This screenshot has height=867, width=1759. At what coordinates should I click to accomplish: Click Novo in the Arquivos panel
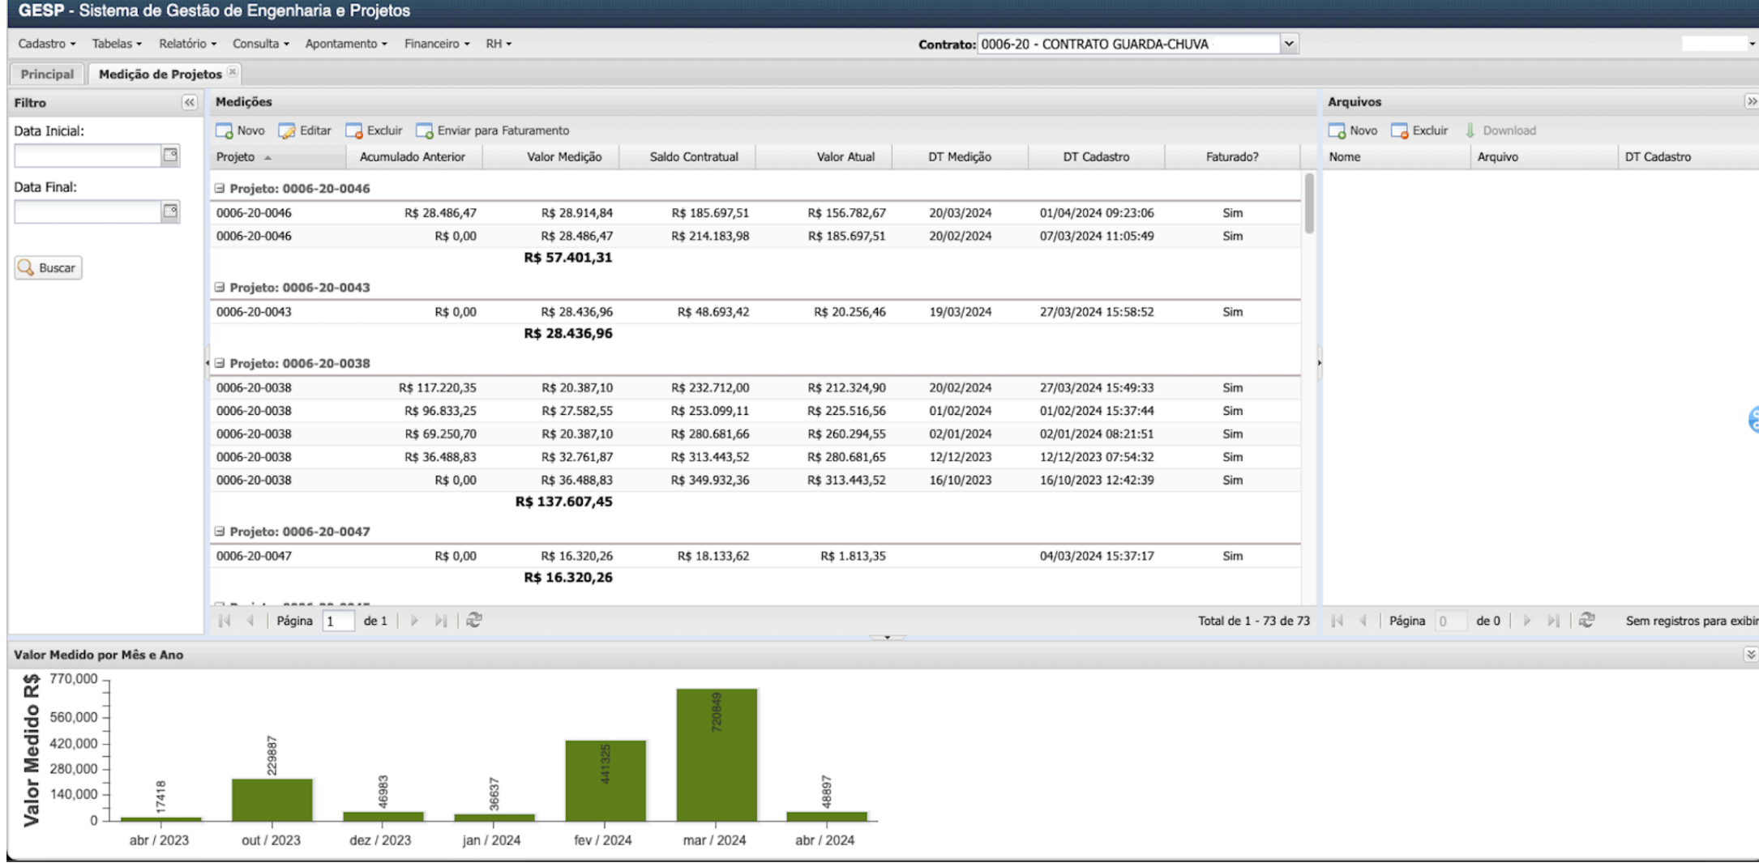[1352, 131]
